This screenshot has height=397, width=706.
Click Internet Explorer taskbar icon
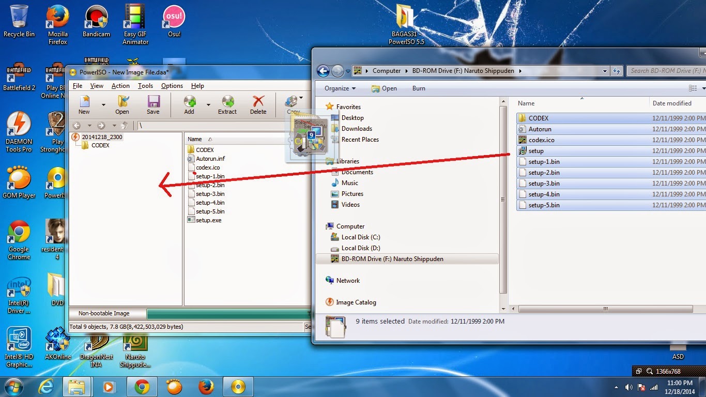click(x=45, y=387)
